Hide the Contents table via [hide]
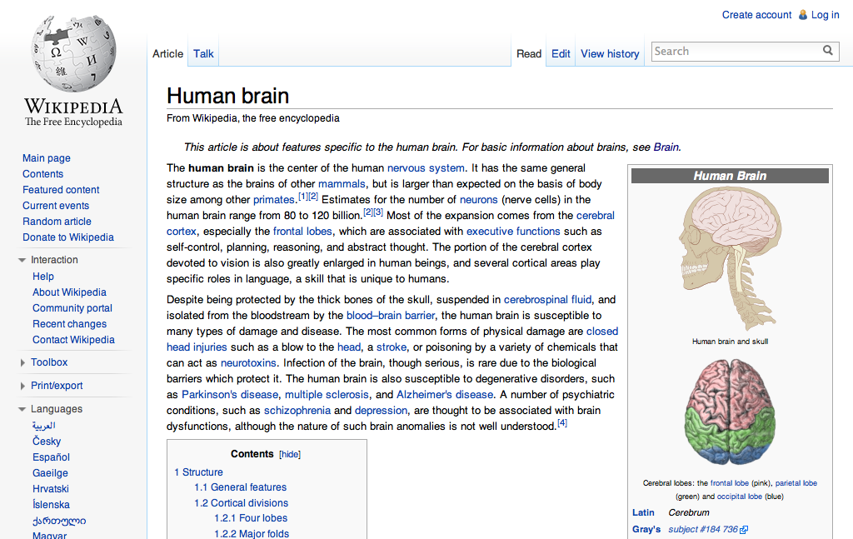 click(290, 454)
